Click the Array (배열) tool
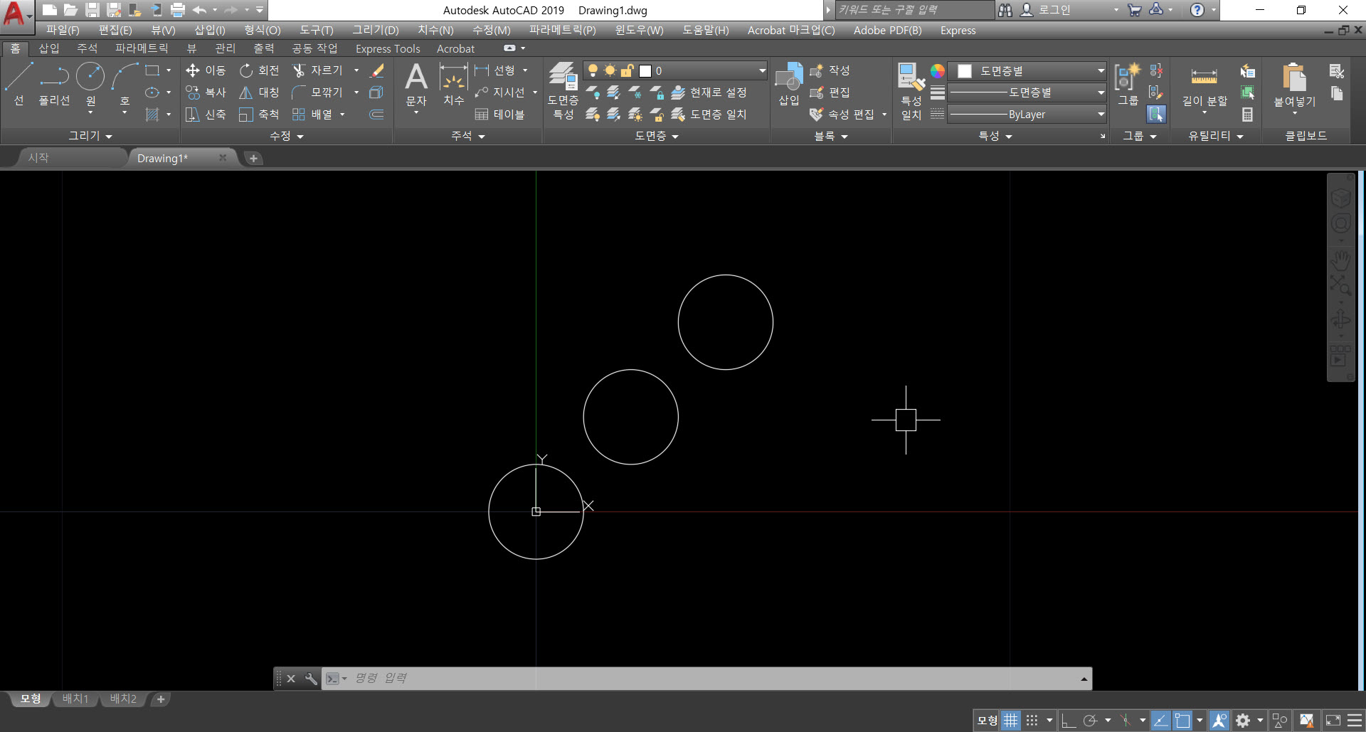Image resolution: width=1366 pixels, height=732 pixels. [312, 115]
